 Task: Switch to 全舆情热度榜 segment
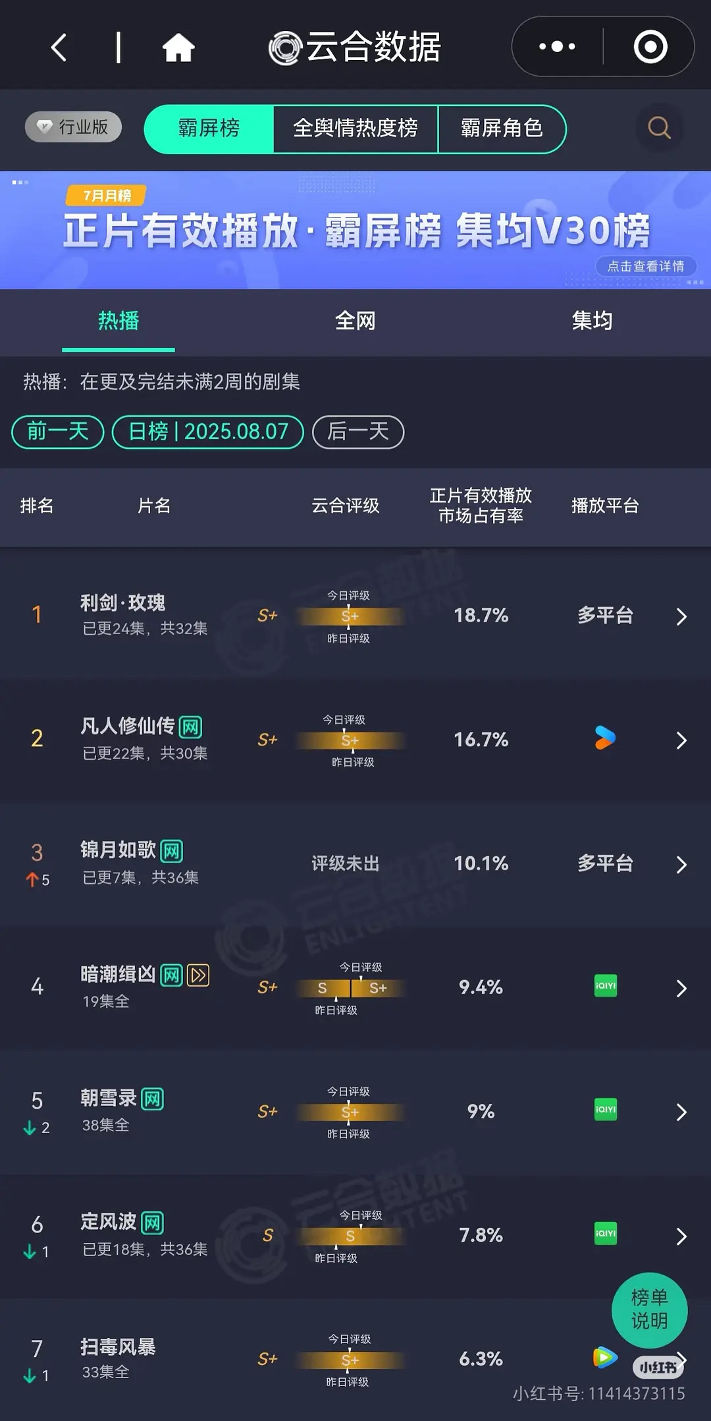click(355, 129)
